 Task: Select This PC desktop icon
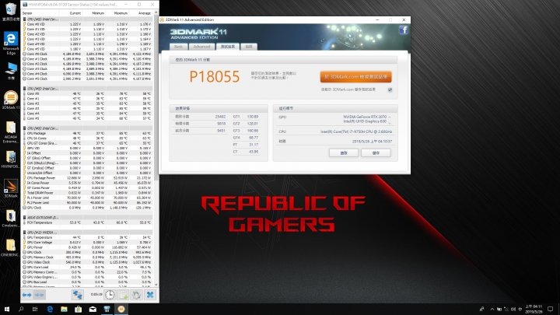[11, 71]
